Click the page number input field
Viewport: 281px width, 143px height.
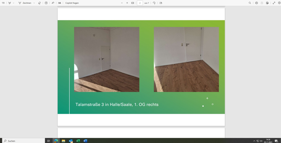140,3
